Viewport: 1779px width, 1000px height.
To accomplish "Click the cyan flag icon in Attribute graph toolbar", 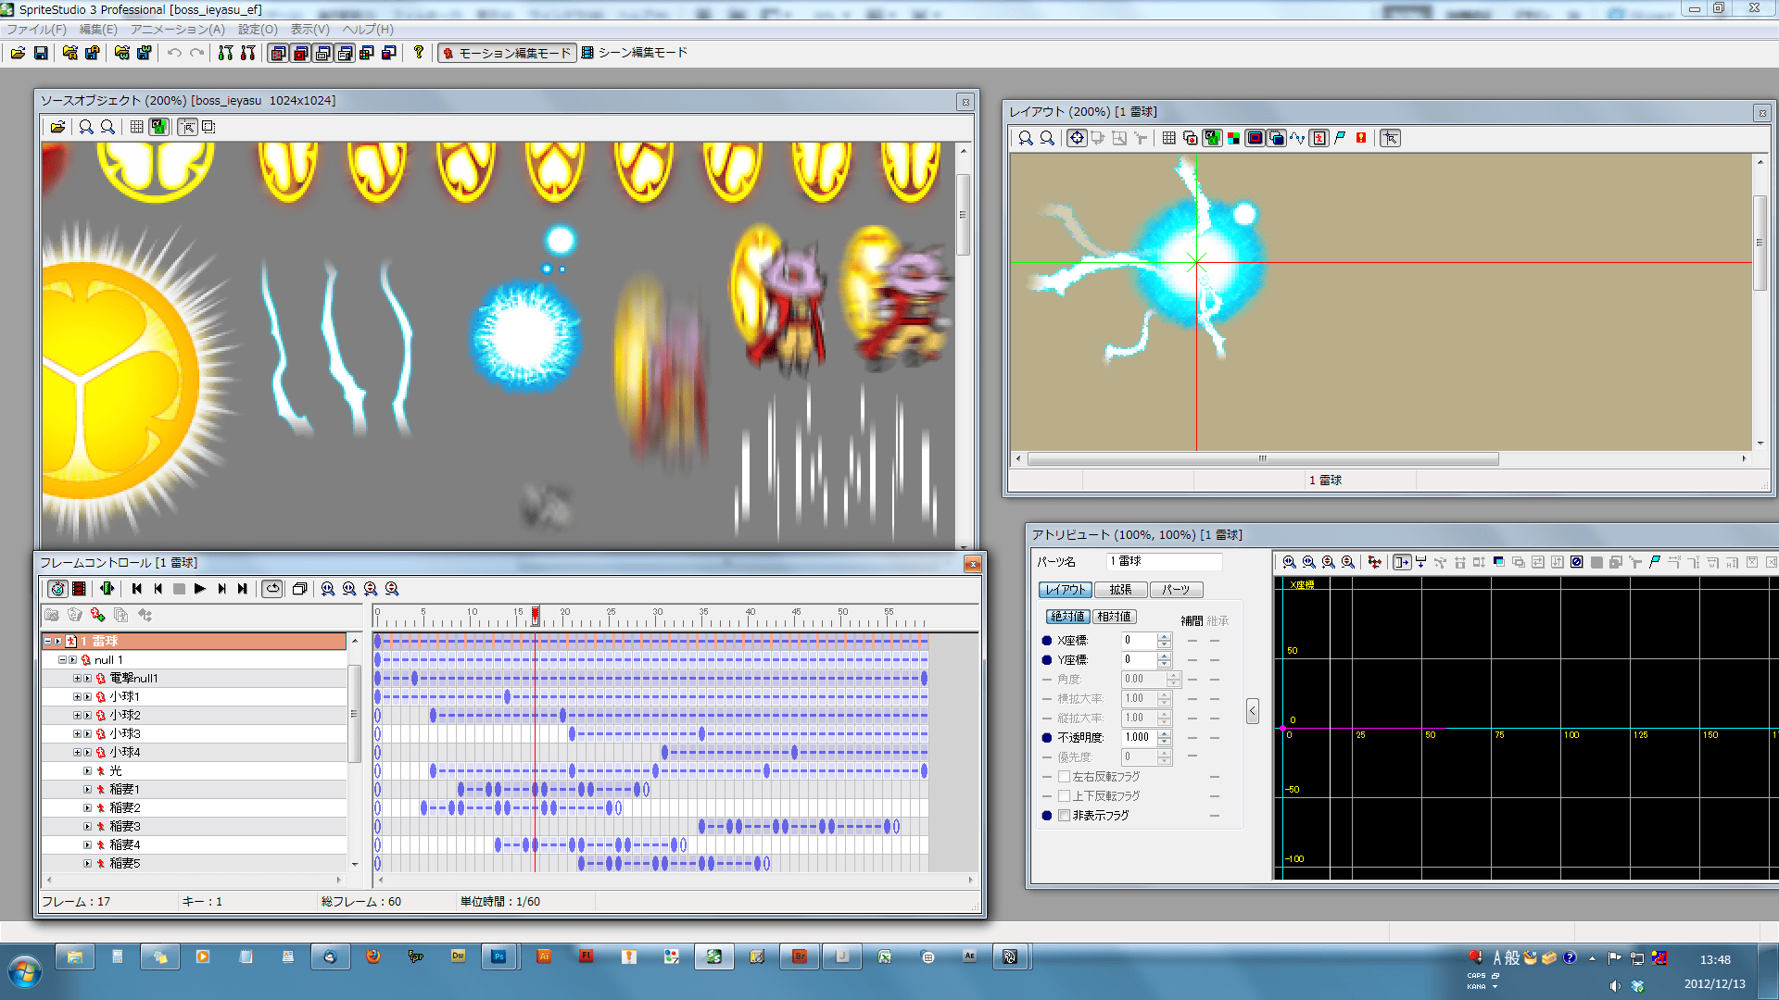I will point(1655,562).
